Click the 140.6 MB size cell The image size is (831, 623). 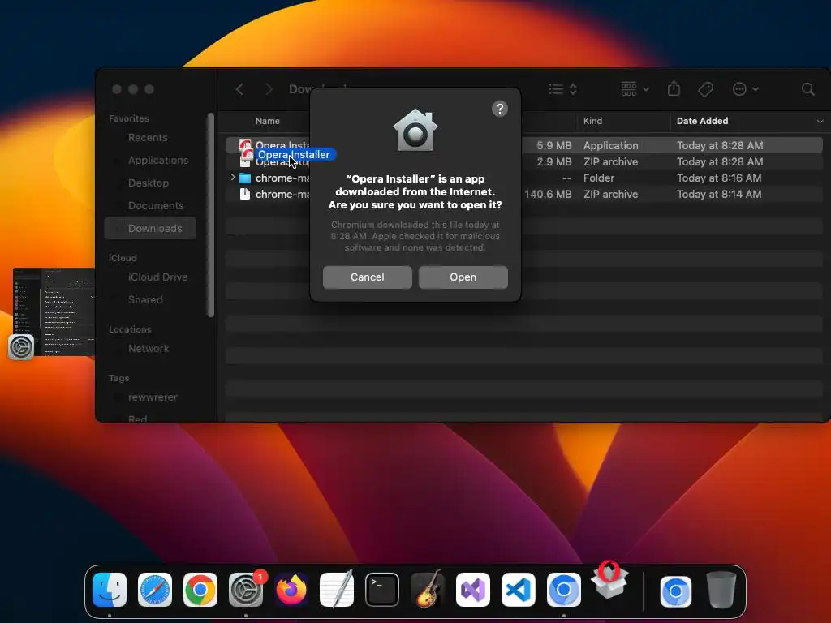tap(548, 195)
